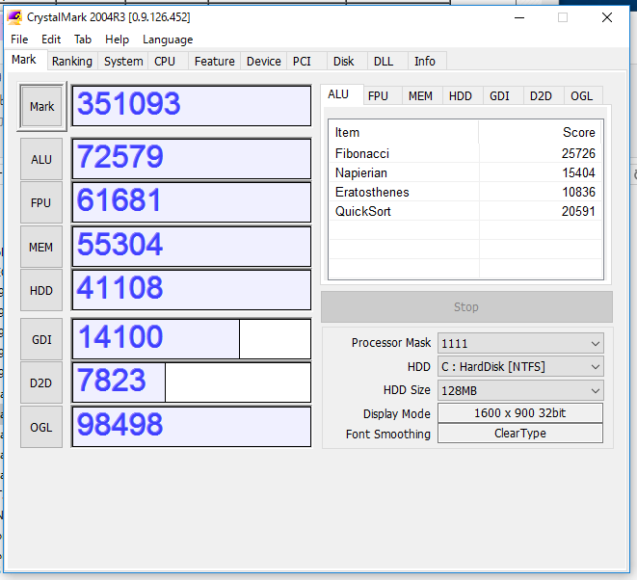Image resolution: width=637 pixels, height=580 pixels.
Task: Open the Tab menu
Action: (83, 40)
